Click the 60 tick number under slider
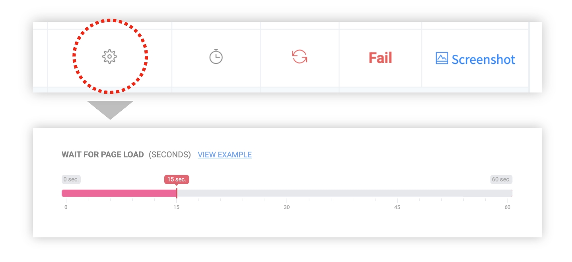Image resolution: width=572 pixels, height=262 pixels. 508,207
